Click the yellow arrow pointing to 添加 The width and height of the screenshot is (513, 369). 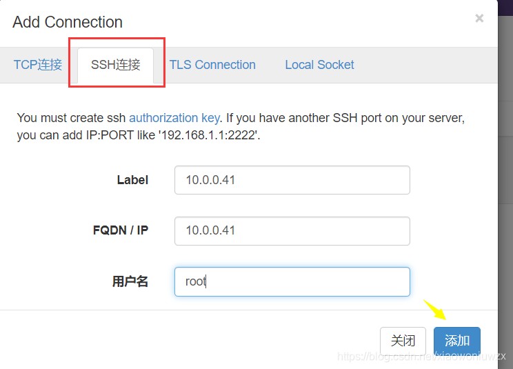(x=435, y=311)
